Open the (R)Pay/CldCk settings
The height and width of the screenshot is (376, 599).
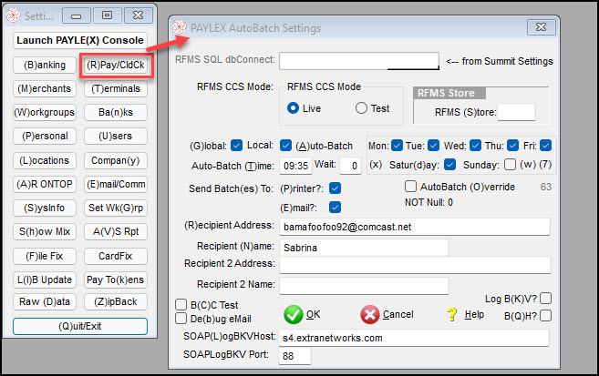point(115,65)
